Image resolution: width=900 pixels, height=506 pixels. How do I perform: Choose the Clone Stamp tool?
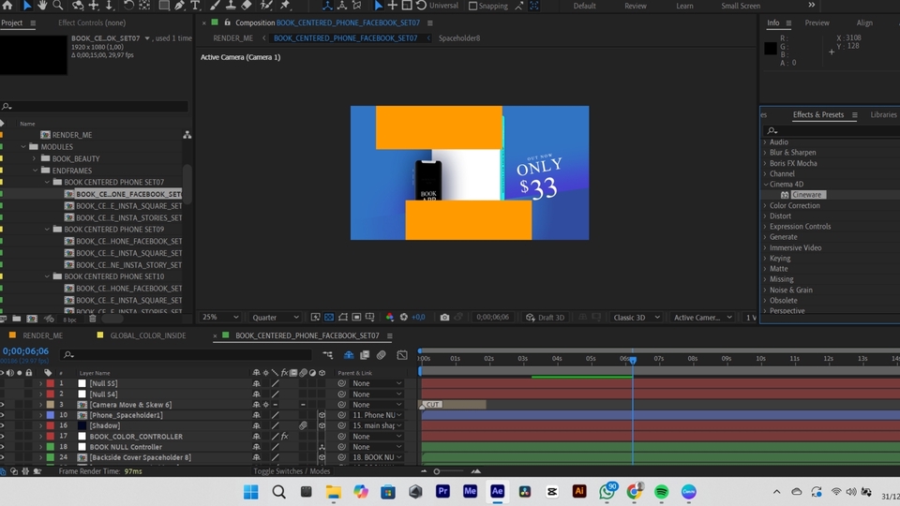231,6
